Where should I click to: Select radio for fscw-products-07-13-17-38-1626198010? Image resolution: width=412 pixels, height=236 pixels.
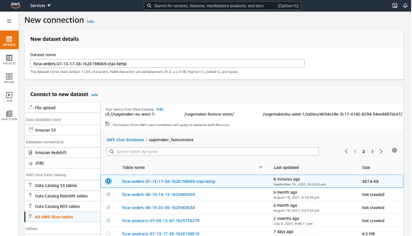pos(108,233)
